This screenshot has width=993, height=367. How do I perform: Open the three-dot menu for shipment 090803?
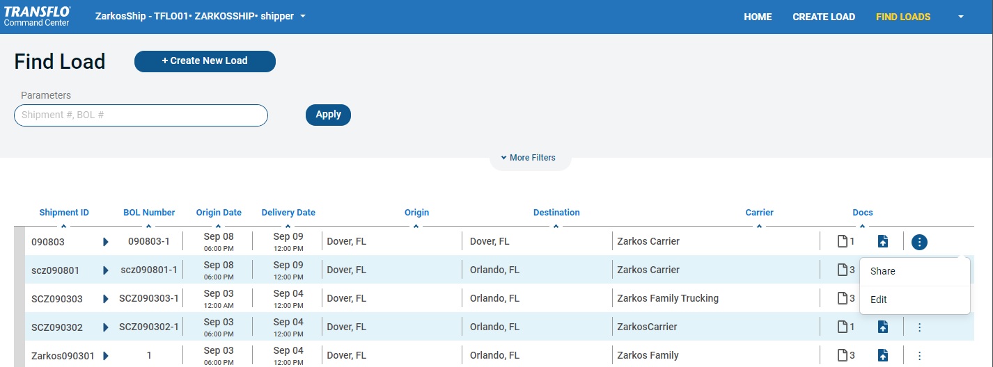(919, 242)
